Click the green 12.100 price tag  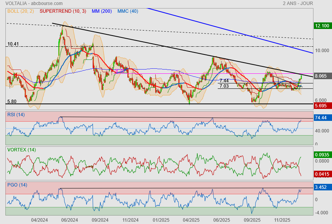click(x=322, y=26)
